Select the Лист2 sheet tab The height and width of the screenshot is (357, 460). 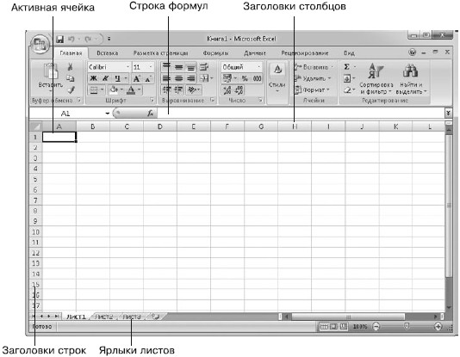click(x=104, y=317)
